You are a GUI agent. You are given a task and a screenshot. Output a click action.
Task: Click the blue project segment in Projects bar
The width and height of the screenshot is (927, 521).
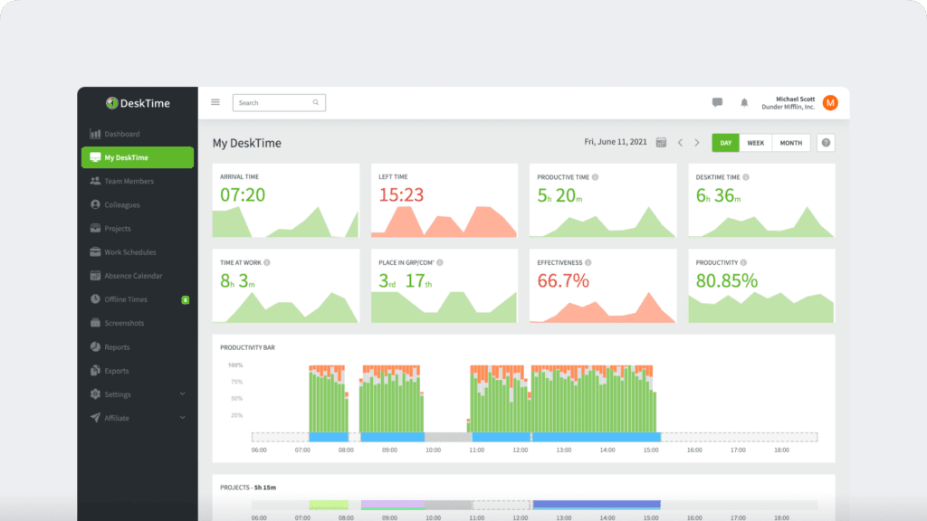tap(596, 505)
